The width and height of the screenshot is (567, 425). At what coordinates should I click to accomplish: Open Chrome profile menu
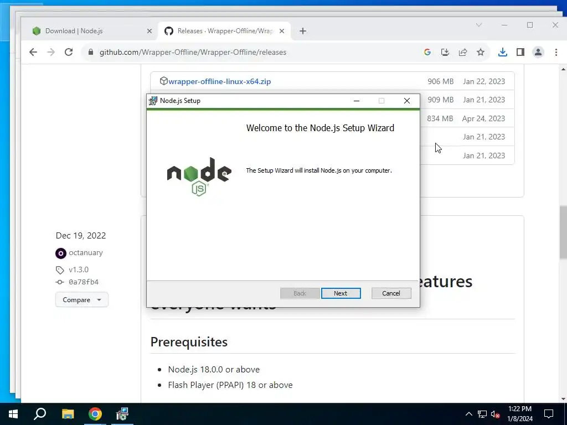coord(538,52)
